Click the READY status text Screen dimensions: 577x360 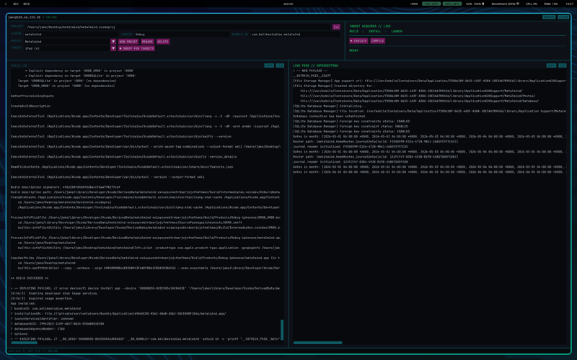pyautogui.click(x=353, y=50)
